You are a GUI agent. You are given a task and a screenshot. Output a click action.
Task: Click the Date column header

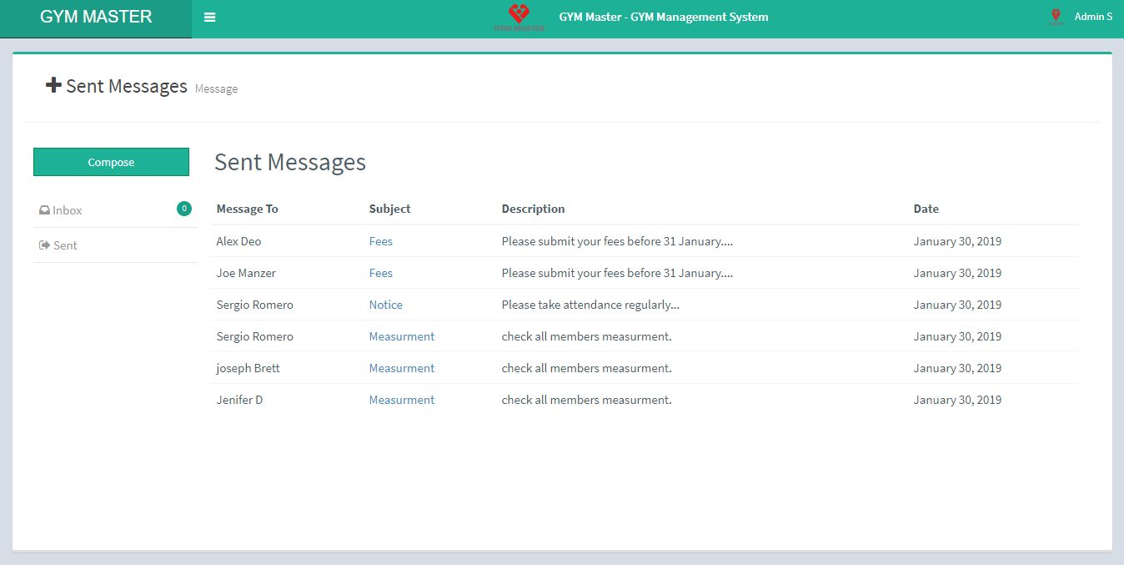(x=926, y=209)
